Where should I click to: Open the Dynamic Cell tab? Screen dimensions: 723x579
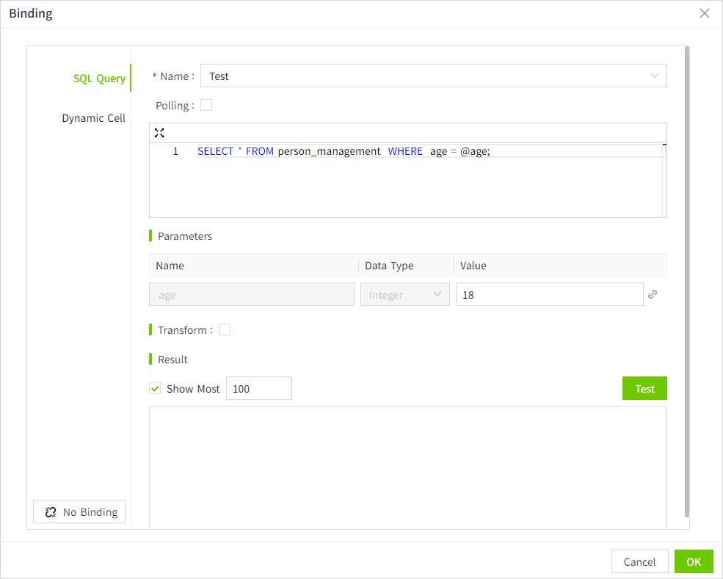point(93,118)
